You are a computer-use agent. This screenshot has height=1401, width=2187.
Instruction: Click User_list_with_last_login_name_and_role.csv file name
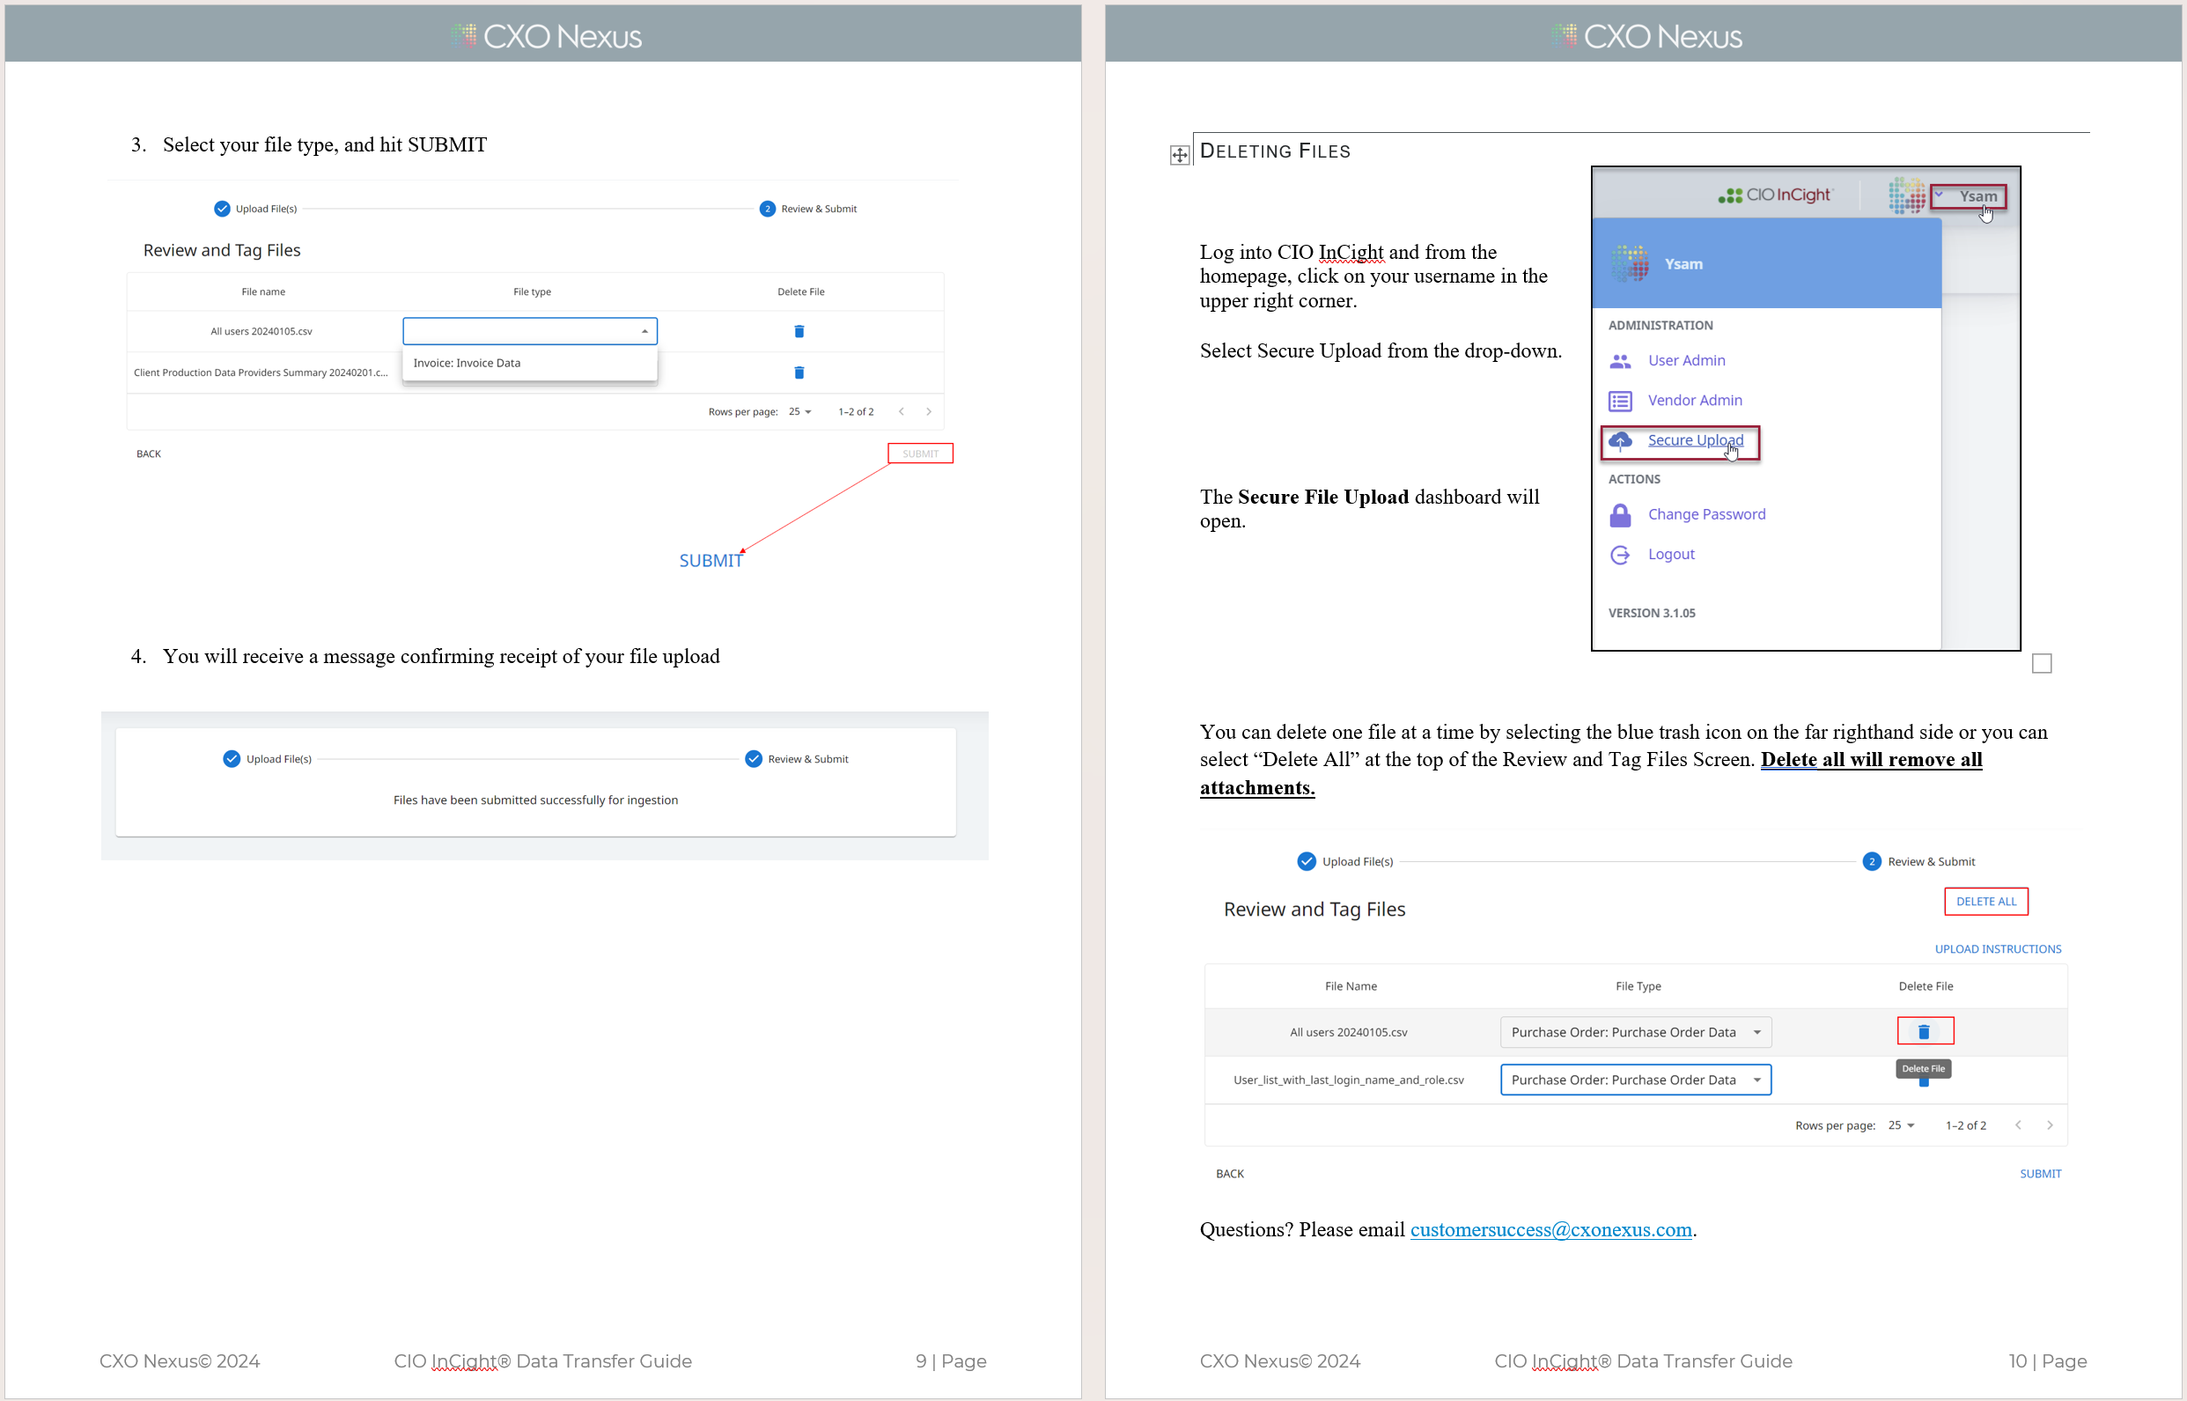[x=1349, y=1080]
